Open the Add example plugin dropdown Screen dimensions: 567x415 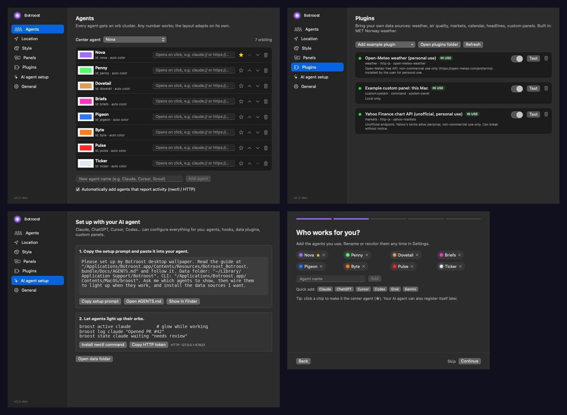click(x=385, y=44)
